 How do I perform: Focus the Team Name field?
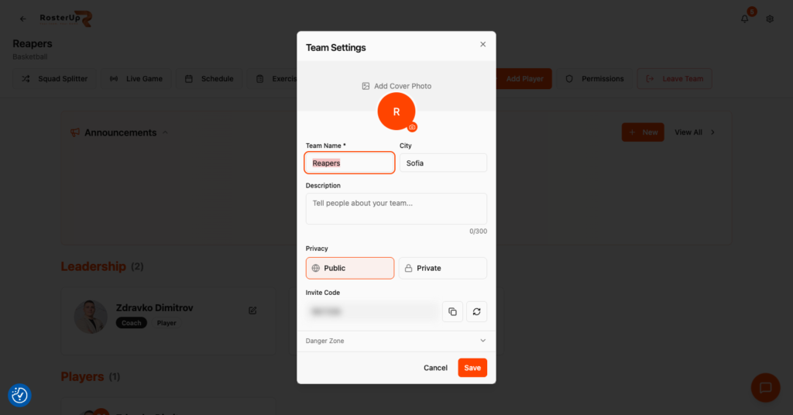(x=349, y=163)
